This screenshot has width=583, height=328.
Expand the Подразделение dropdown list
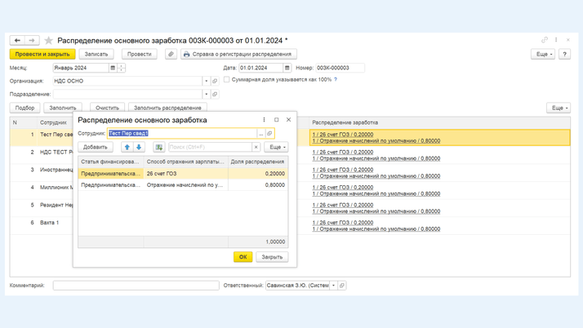206,95
